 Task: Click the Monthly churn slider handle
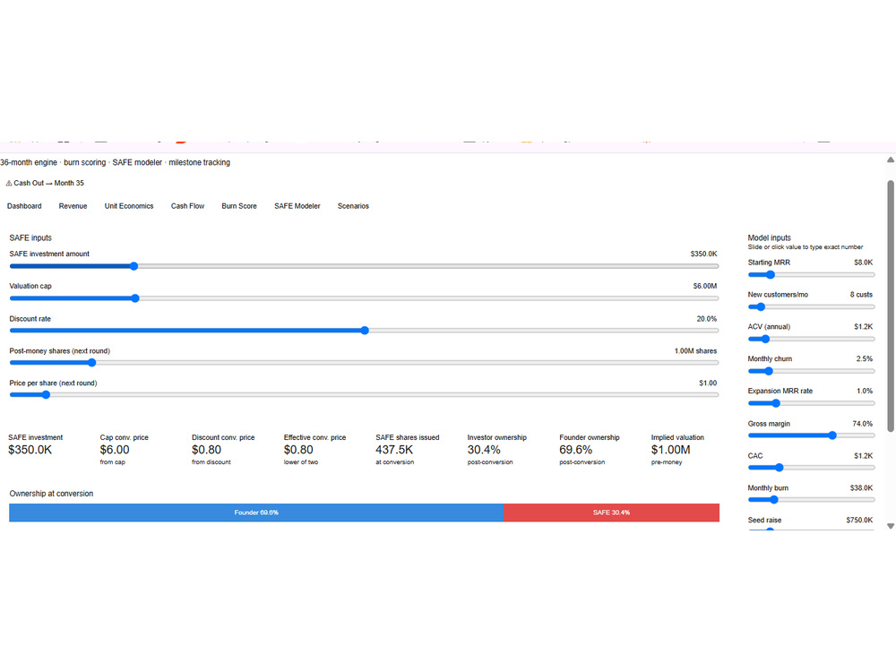pos(769,371)
